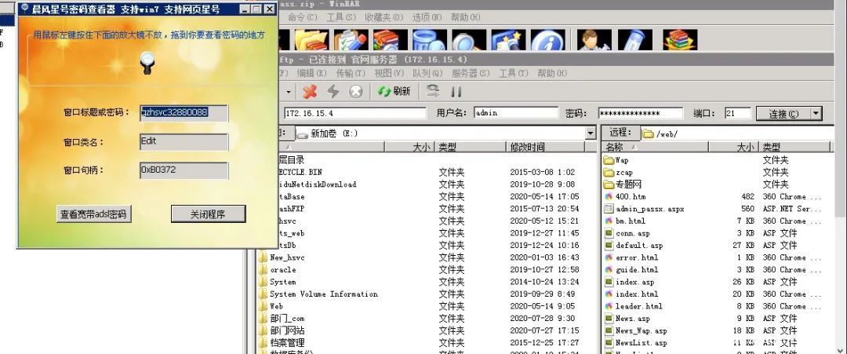
Task: Click the WinRAR Wizard icon
Action: click(508, 41)
